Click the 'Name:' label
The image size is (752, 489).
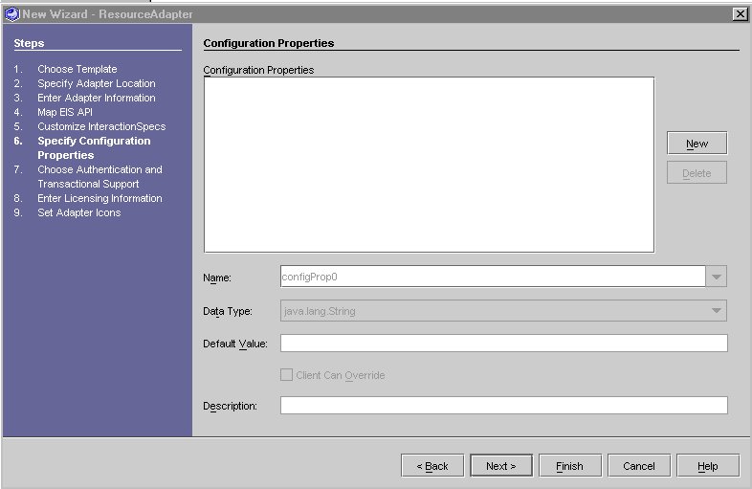pyautogui.click(x=217, y=278)
